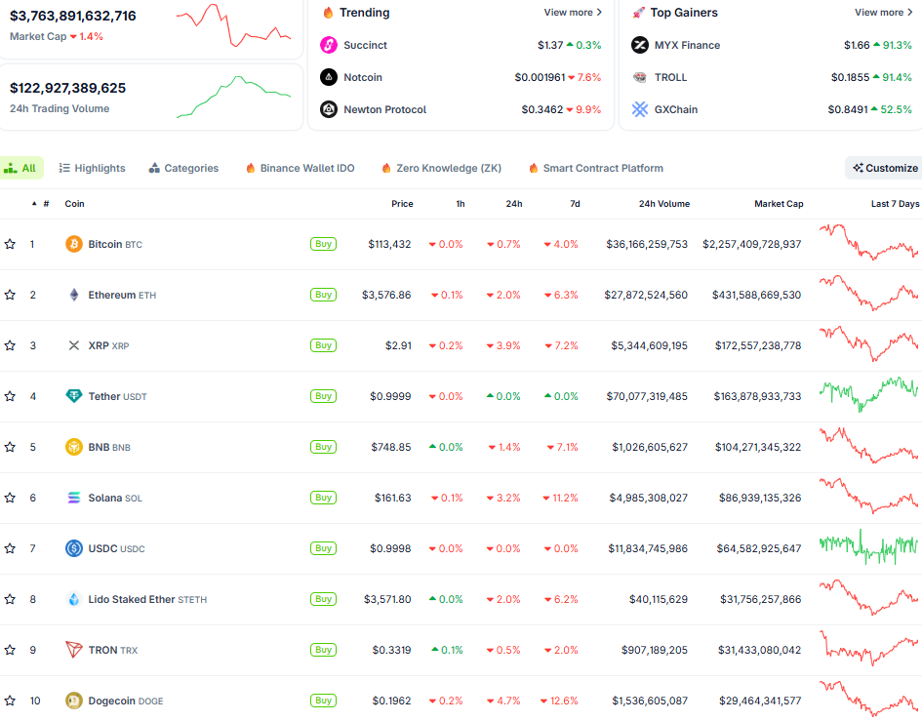Click the MYX Finance coin icon
922x721 pixels.
click(640, 45)
